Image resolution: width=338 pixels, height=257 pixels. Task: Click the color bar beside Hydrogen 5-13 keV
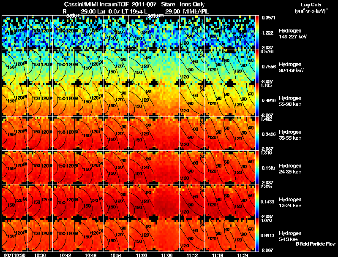pos(257,235)
